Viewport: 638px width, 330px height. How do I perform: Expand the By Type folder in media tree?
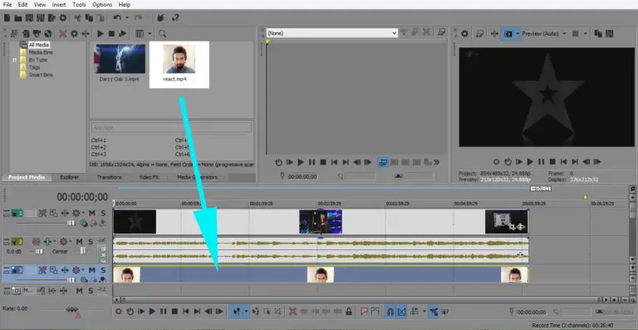(15, 60)
